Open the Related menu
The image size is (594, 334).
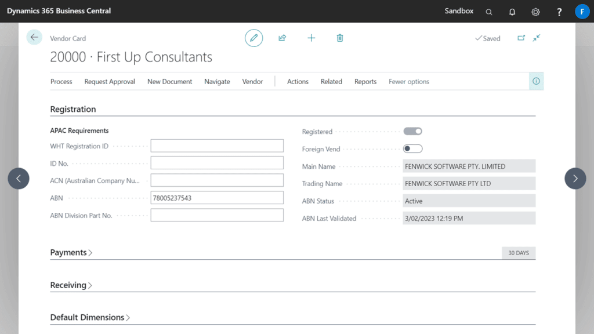tap(331, 81)
